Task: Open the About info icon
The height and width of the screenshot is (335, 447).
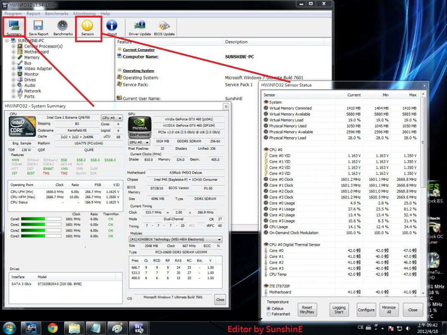Action: coord(112,28)
